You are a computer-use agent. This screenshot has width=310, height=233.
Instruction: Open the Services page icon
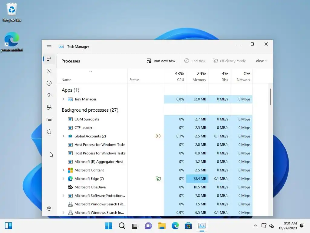[x=49, y=132]
